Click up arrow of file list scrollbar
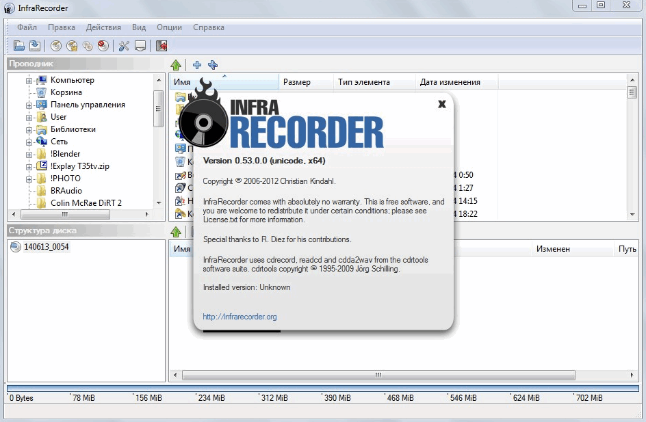This screenshot has width=646, height=422. (632, 79)
